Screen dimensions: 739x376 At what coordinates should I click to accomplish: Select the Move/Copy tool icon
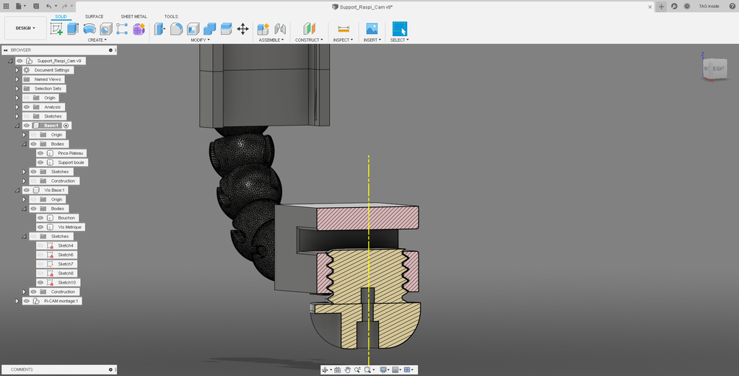242,29
